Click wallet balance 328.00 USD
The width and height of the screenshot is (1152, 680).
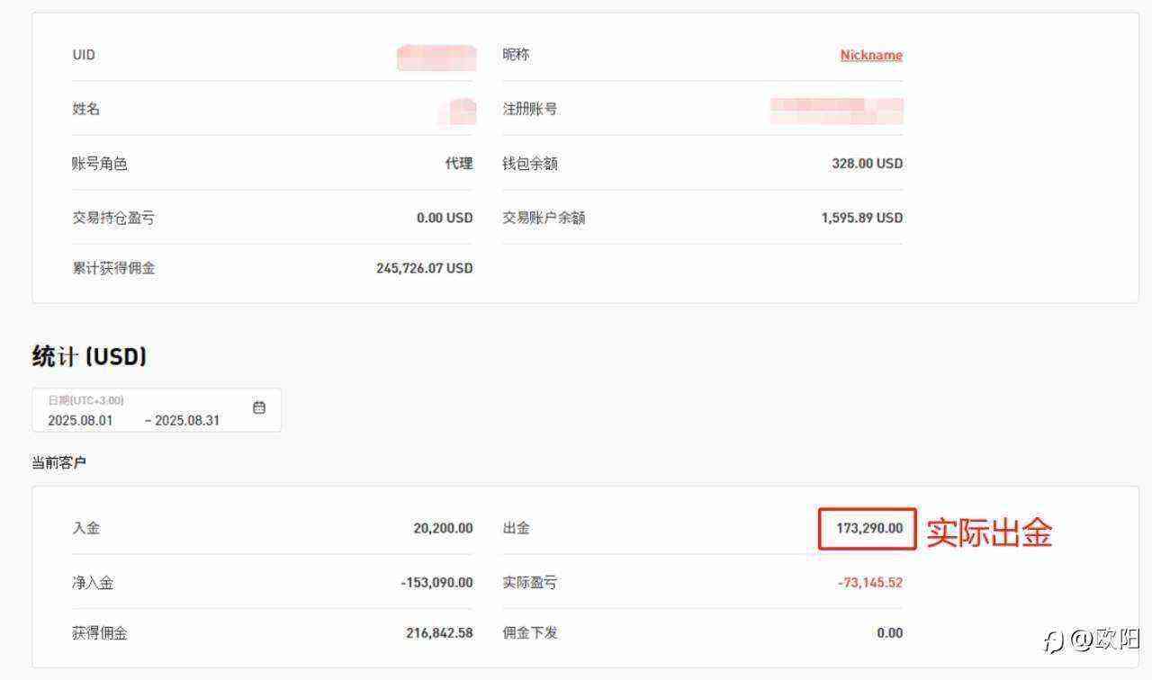(x=867, y=164)
